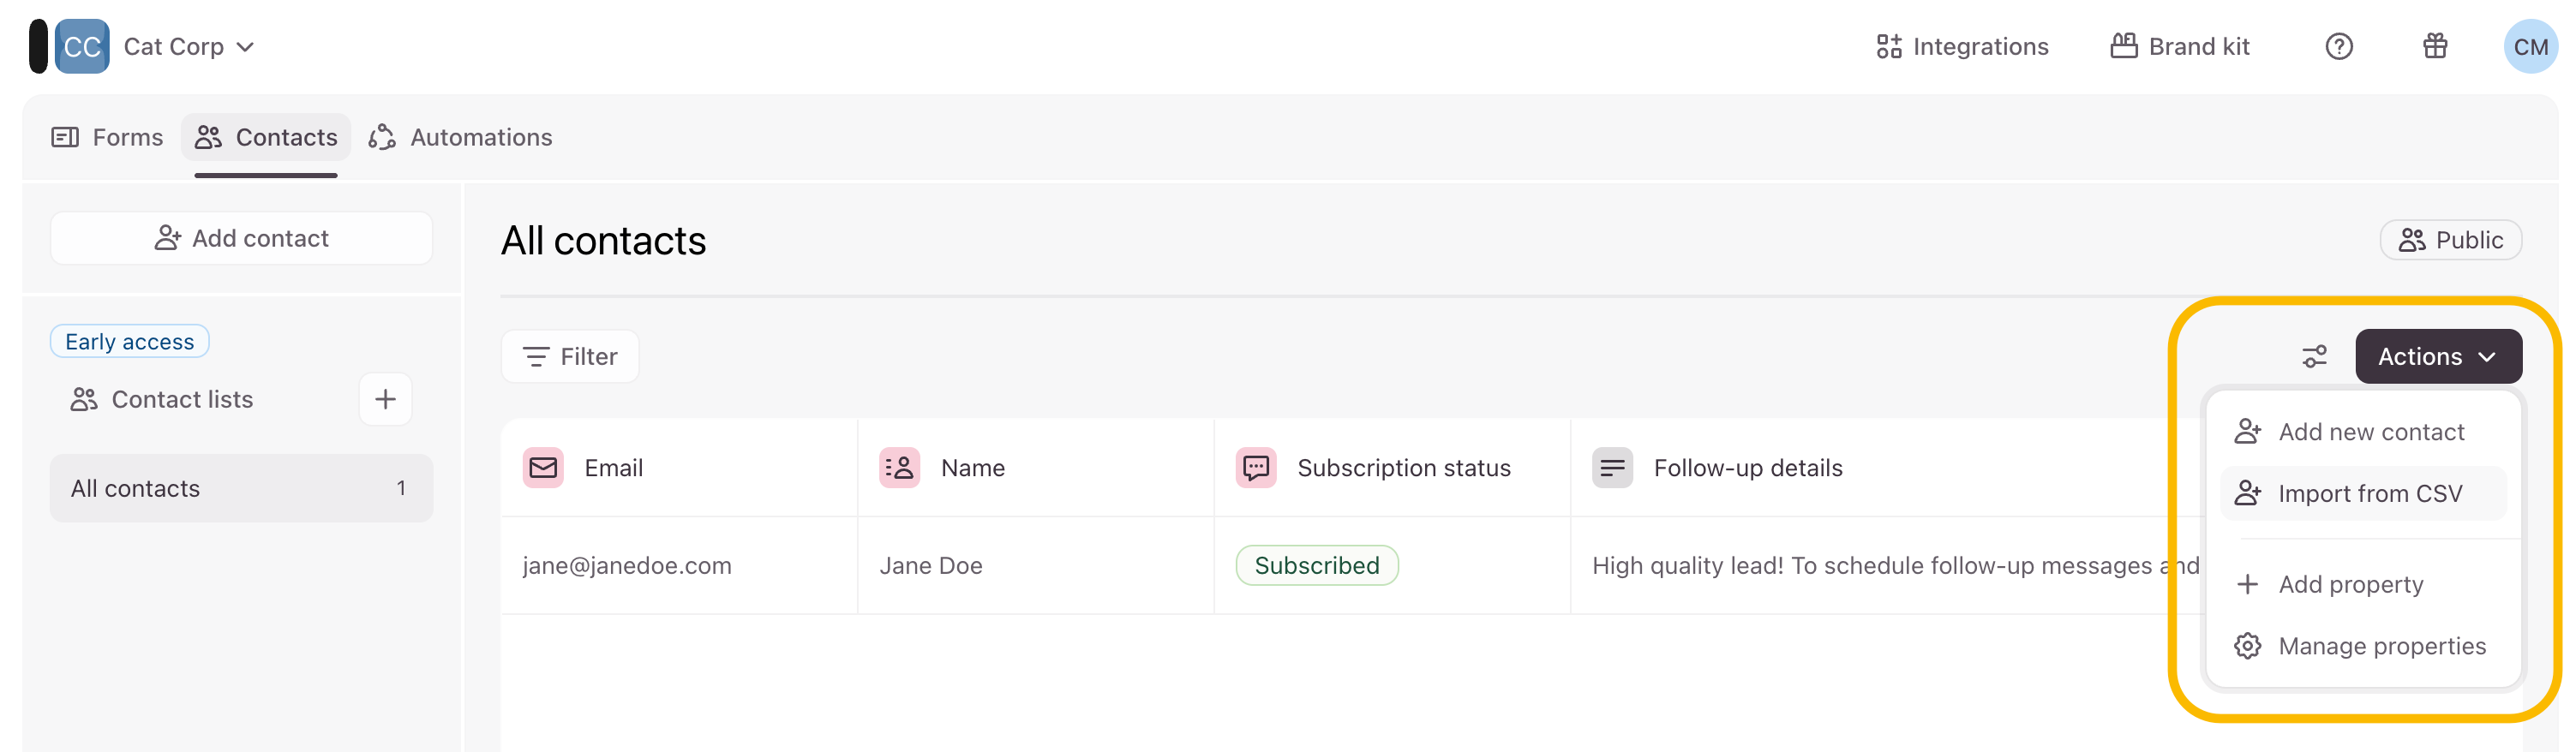Click the Follow-up details text icon

point(1612,468)
